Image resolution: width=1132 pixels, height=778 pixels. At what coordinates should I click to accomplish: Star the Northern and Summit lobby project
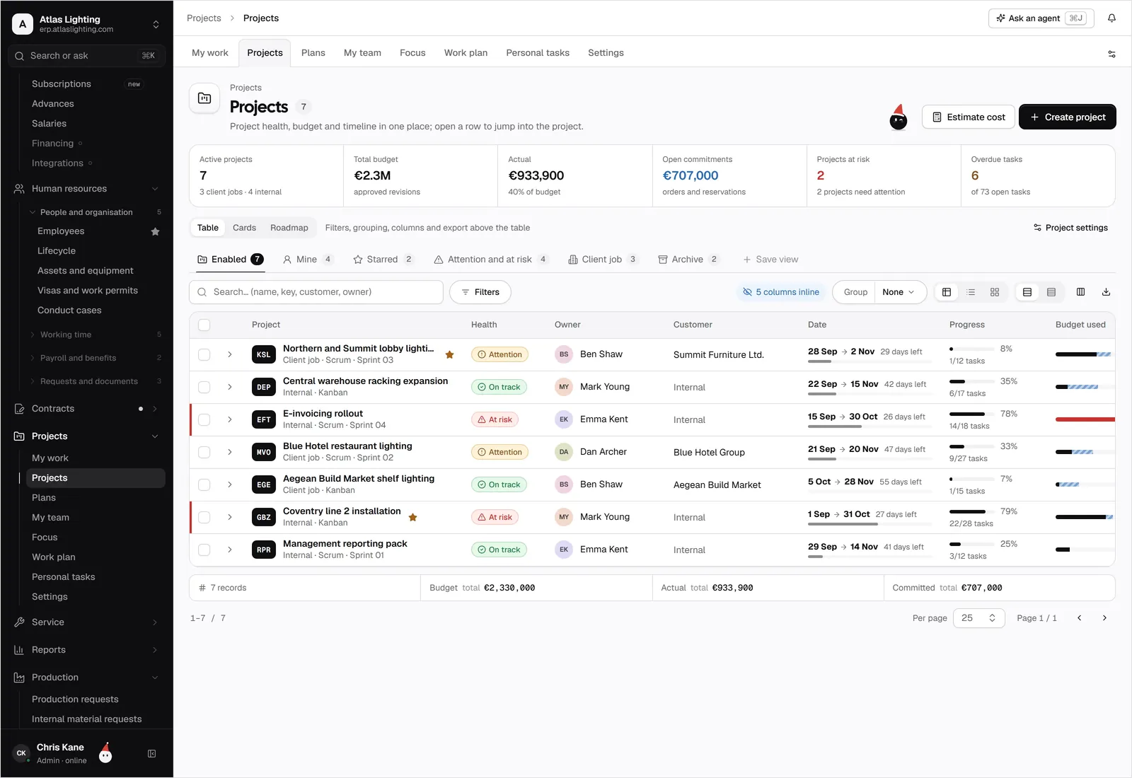point(449,354)
